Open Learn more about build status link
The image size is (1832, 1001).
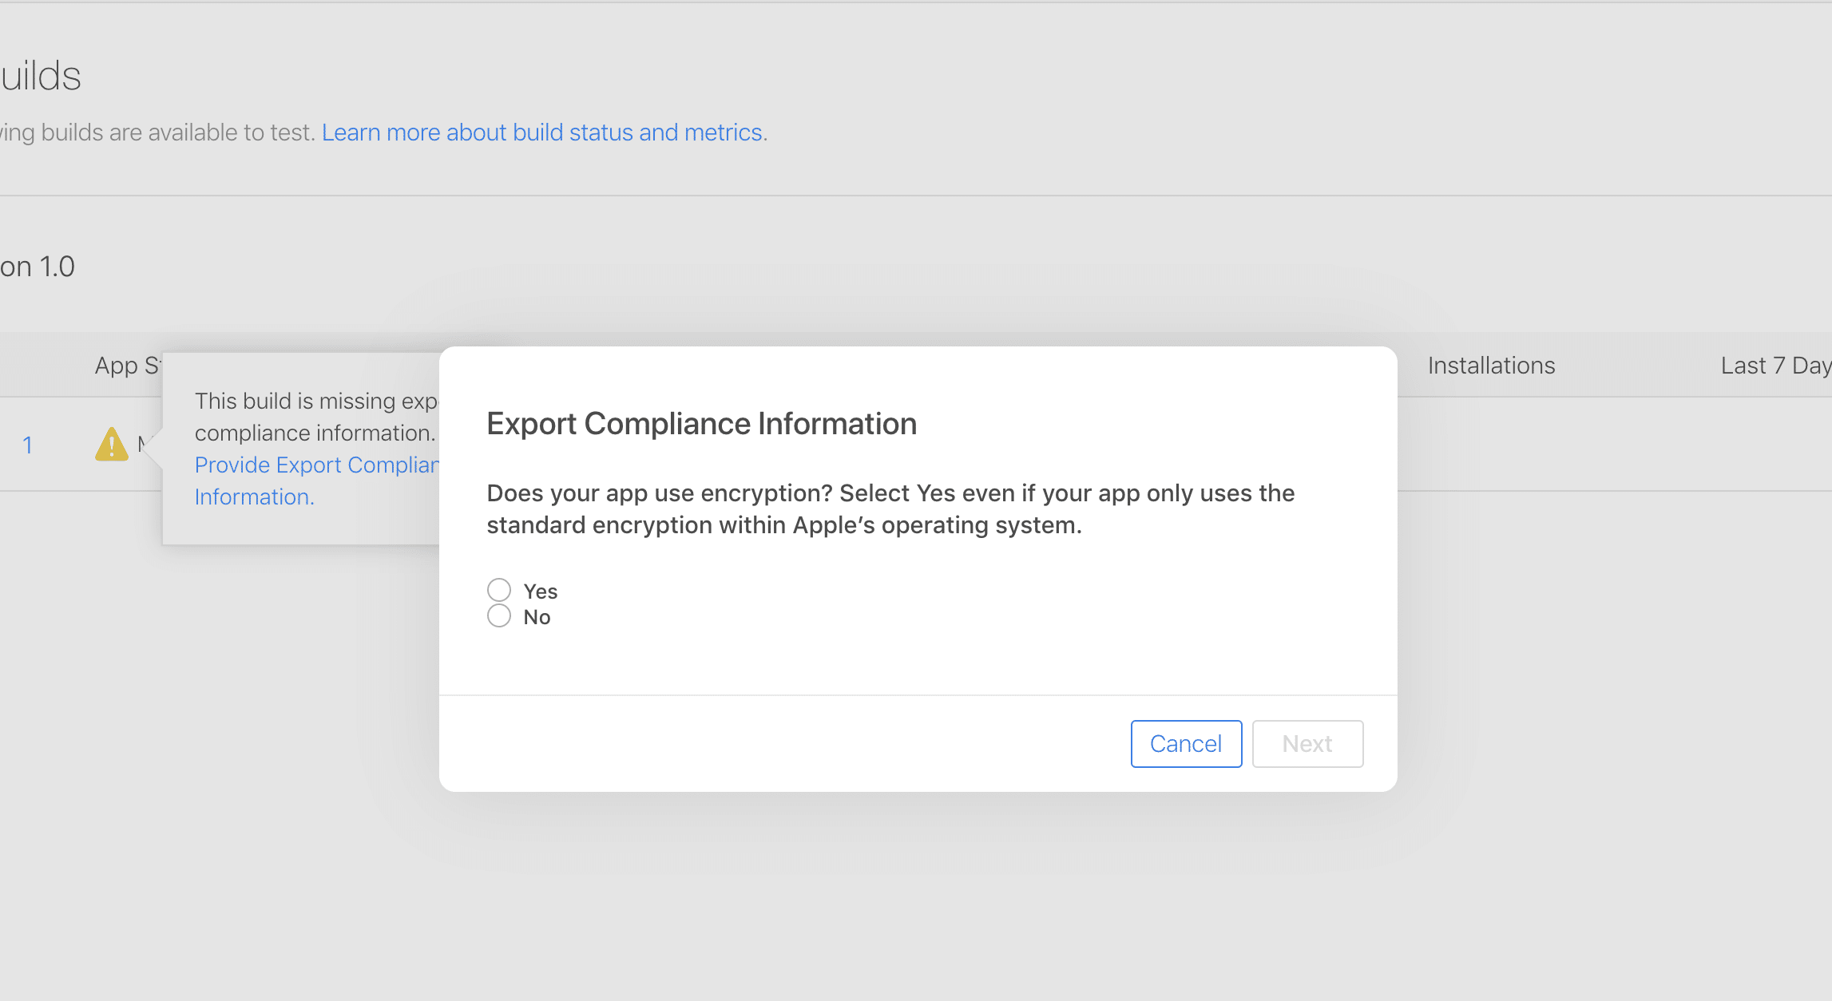pyautogui.click(x=542, y=133)
